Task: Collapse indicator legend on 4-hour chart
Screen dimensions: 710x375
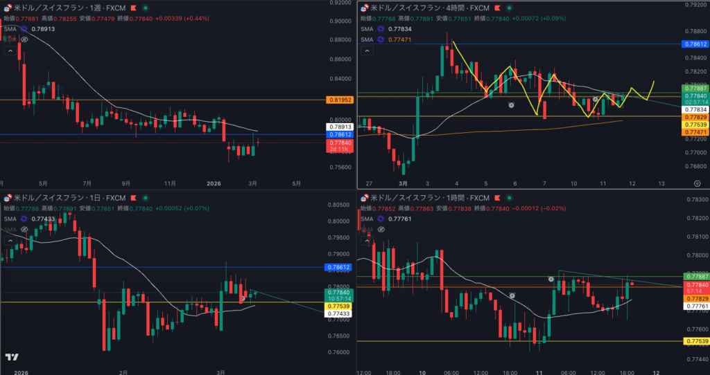Action: tap(365, 50)
